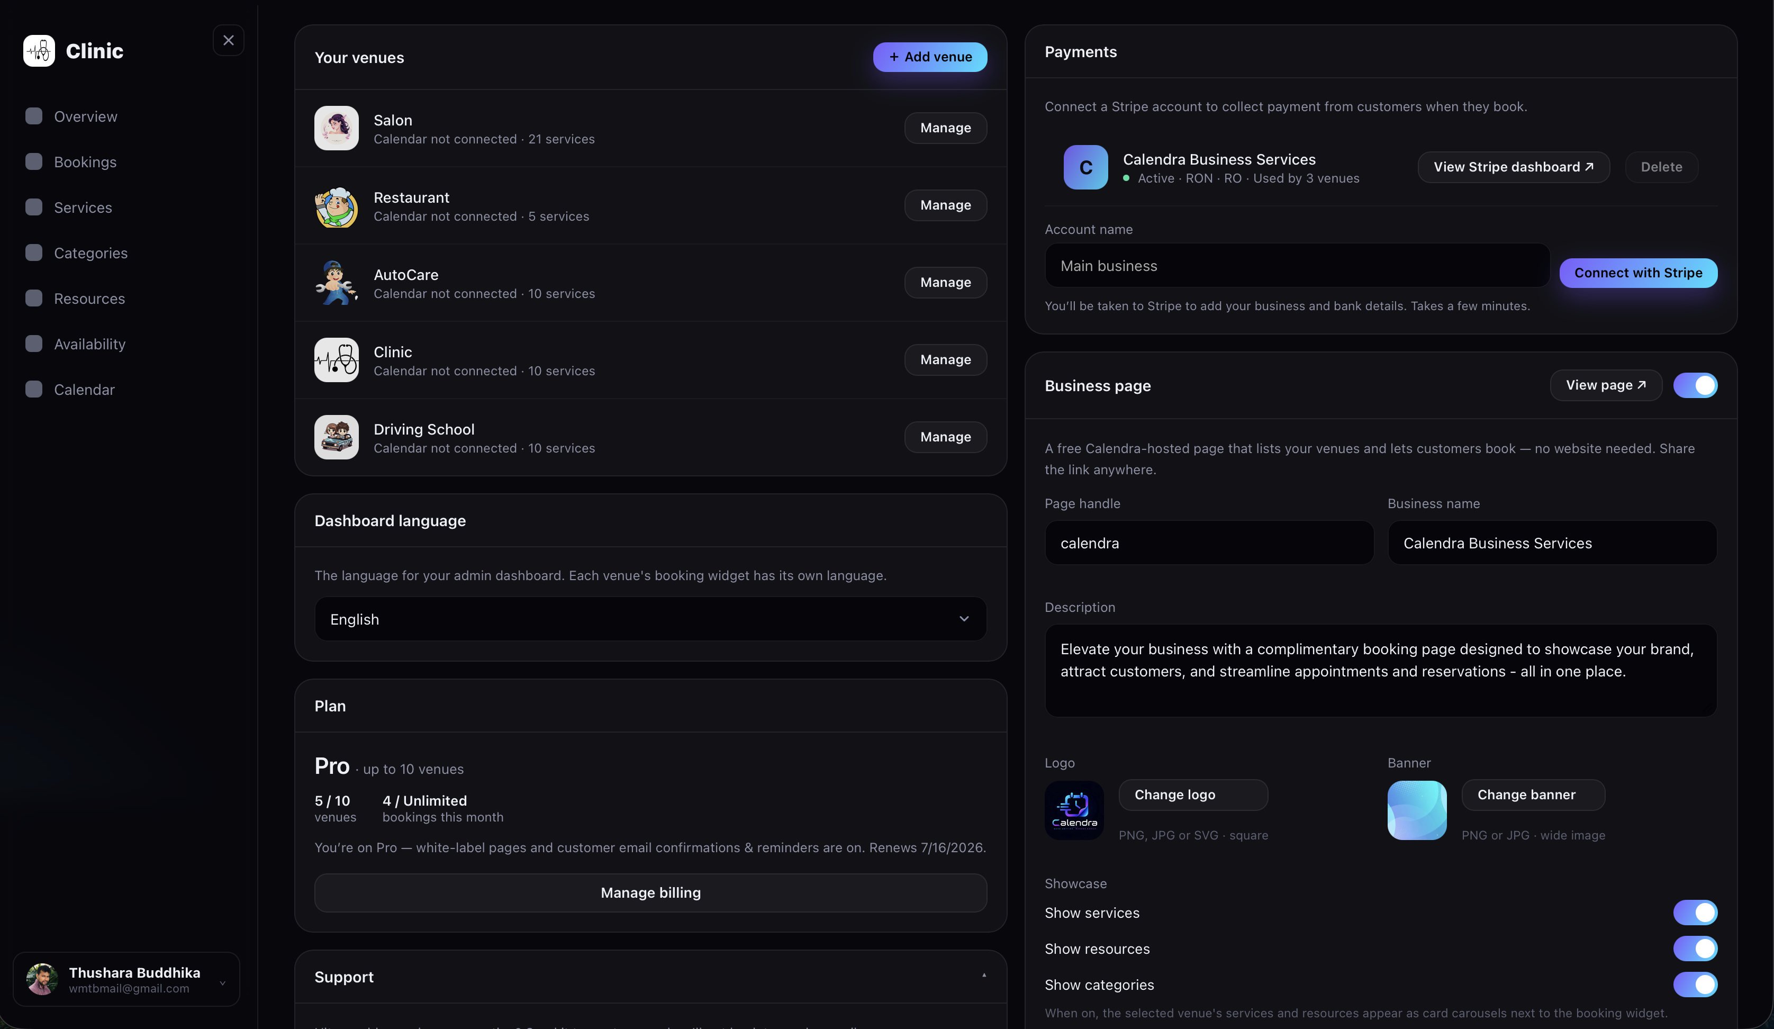Click the Calendar sidebar icon

pyautogui.click(x=34, y=390)
